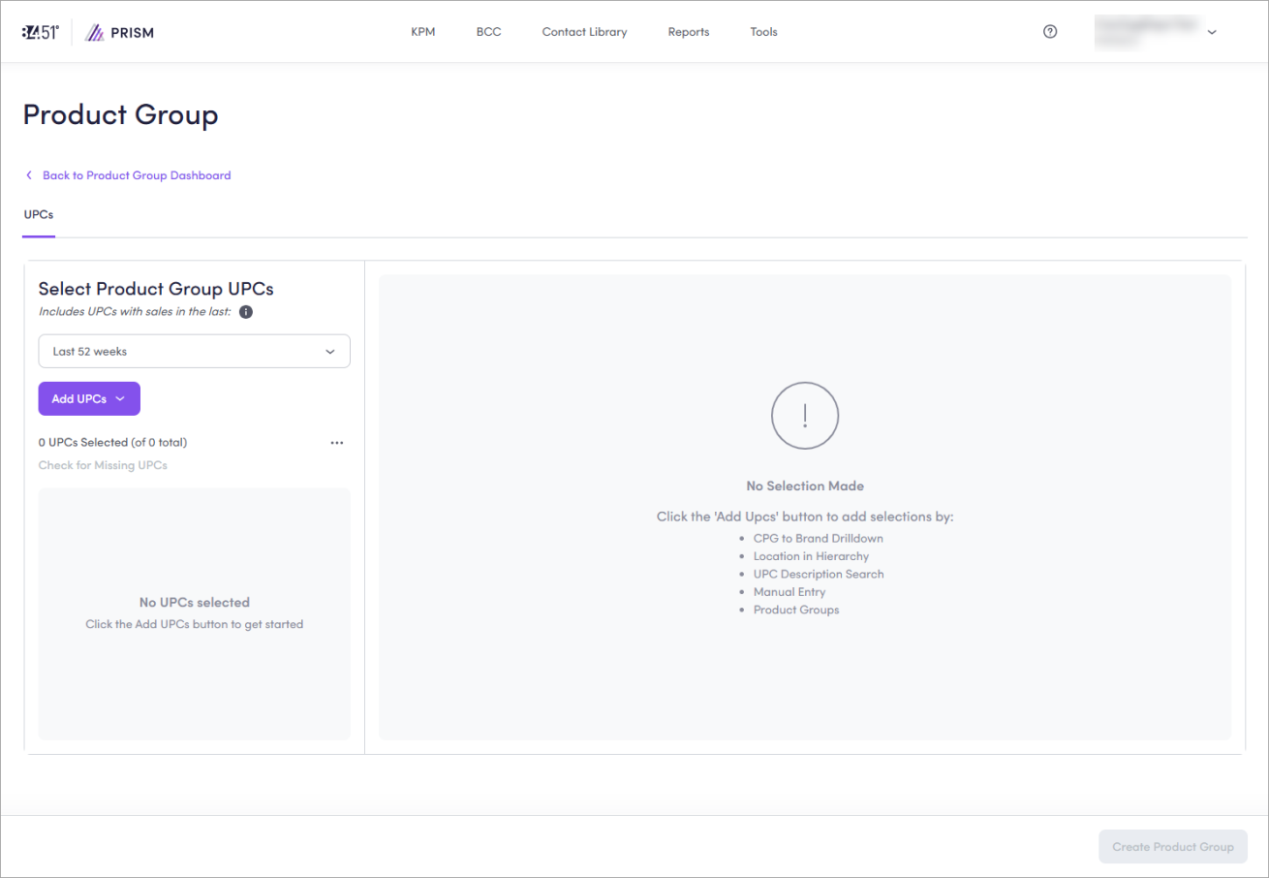Screen dimensions: 1269x878
Task: Open the three-dot more options menu
Action: 337,443
